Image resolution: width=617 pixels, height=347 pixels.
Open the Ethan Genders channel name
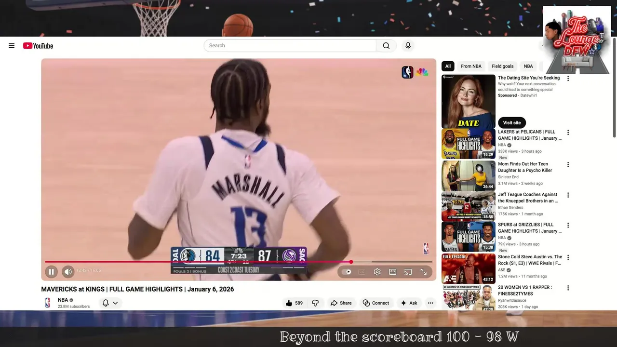click(510, 208)
